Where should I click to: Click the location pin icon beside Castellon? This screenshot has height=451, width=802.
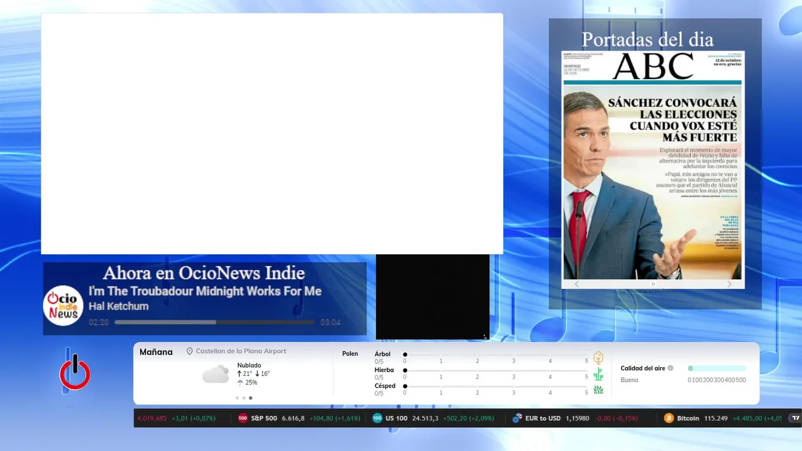point(189,351)
